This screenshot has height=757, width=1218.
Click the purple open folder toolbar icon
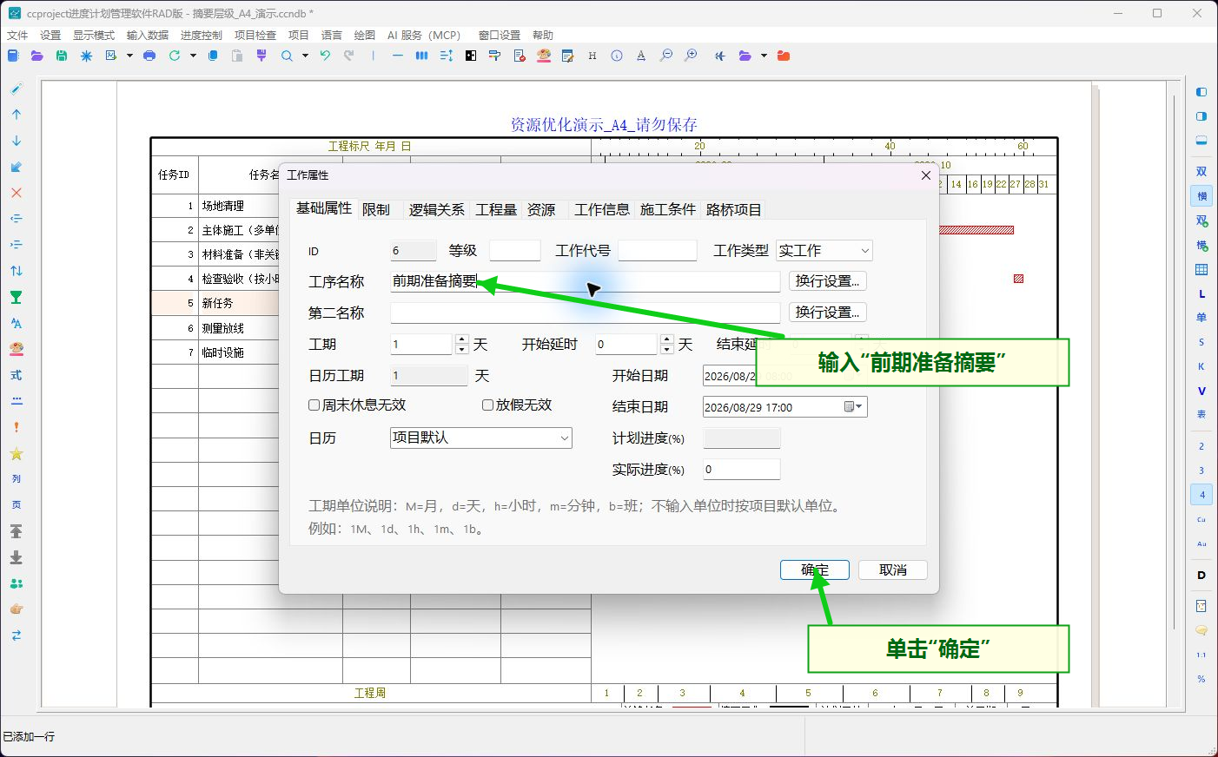36,56
